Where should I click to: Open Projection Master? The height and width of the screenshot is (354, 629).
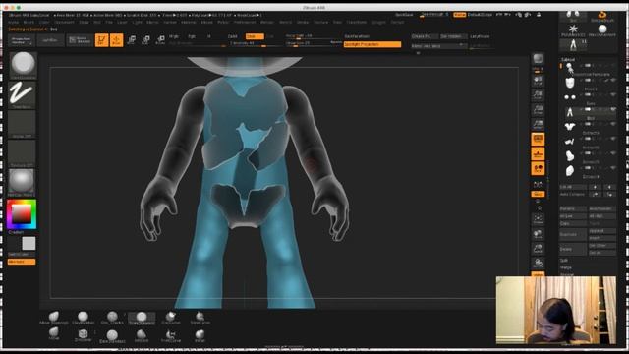click(x=22, y=40)
